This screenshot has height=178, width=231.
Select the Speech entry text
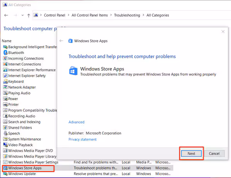[x=14, y=133]
